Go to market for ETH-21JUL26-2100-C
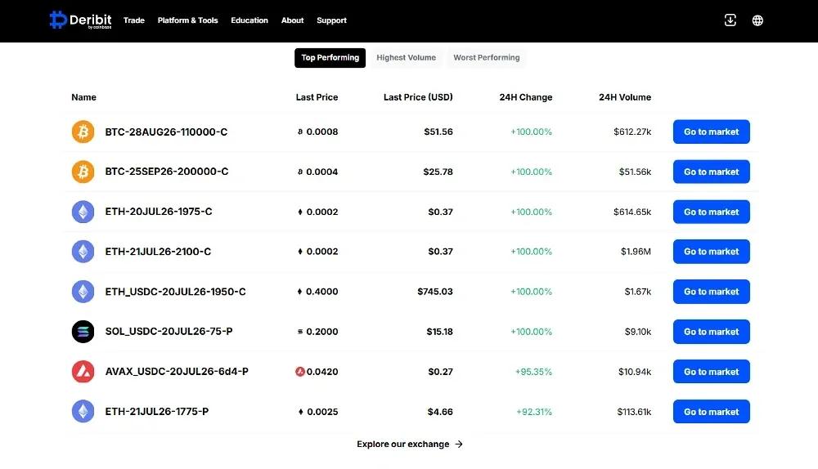Image resolution: width=818 pixels, height=469 pixels. (711, 251)
